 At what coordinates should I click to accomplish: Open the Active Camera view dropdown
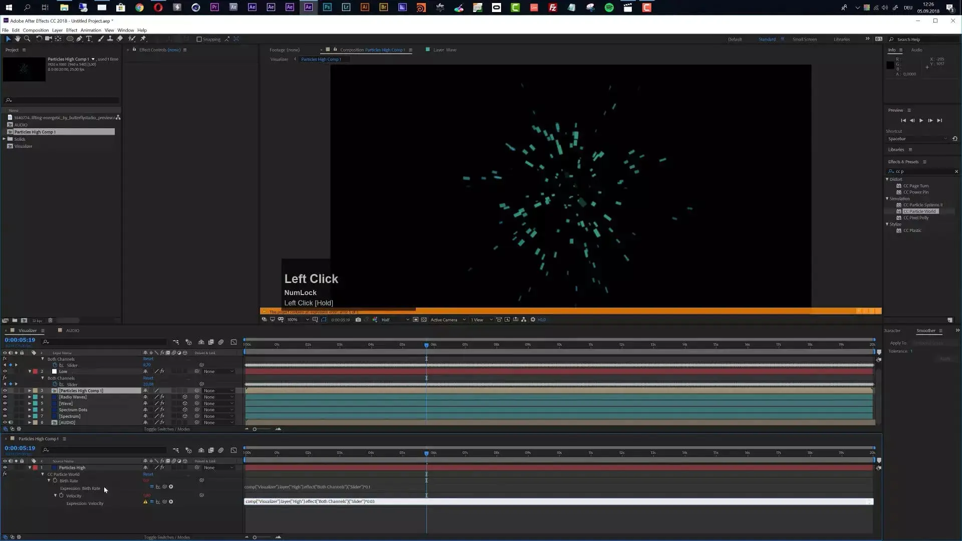pyautogui.click(x=448, y=320)
